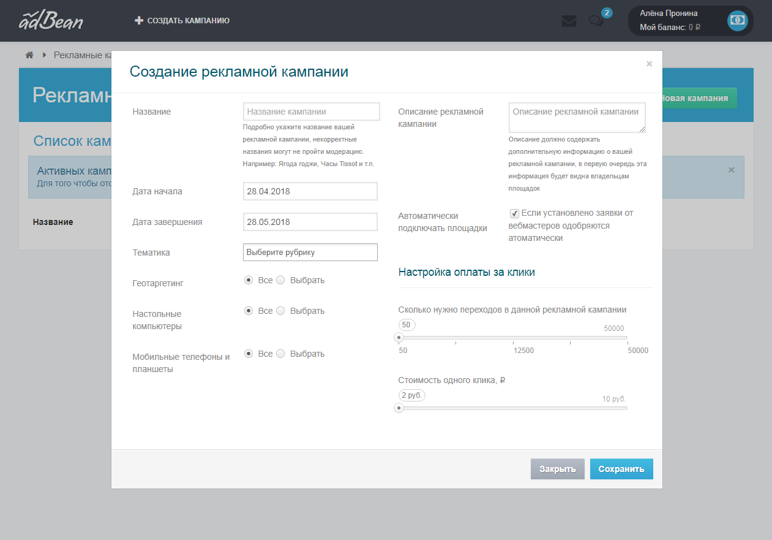Click the Закрыть button

(558, 469)
